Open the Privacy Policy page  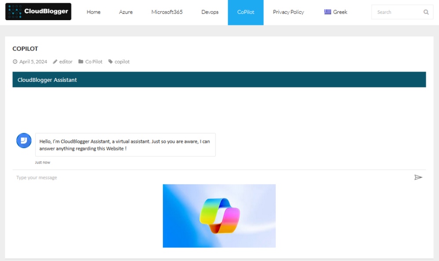pyautogui.click(x=288, y=12)
